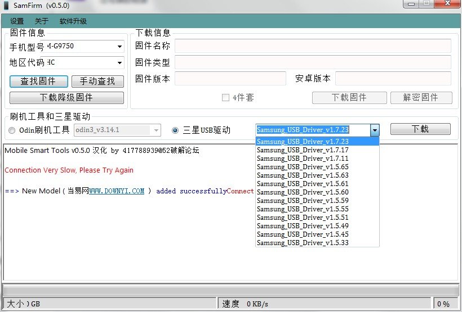Choose Samsung_USB_Driver_v1.7.17 from the list
This screenshot has width=462, height=312.
pos(303,150)
